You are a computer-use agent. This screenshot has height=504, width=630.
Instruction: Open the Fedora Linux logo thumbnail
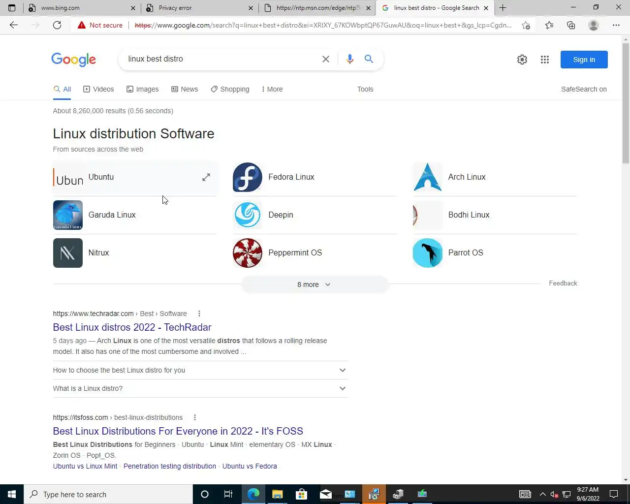click(x=248, y=177)
